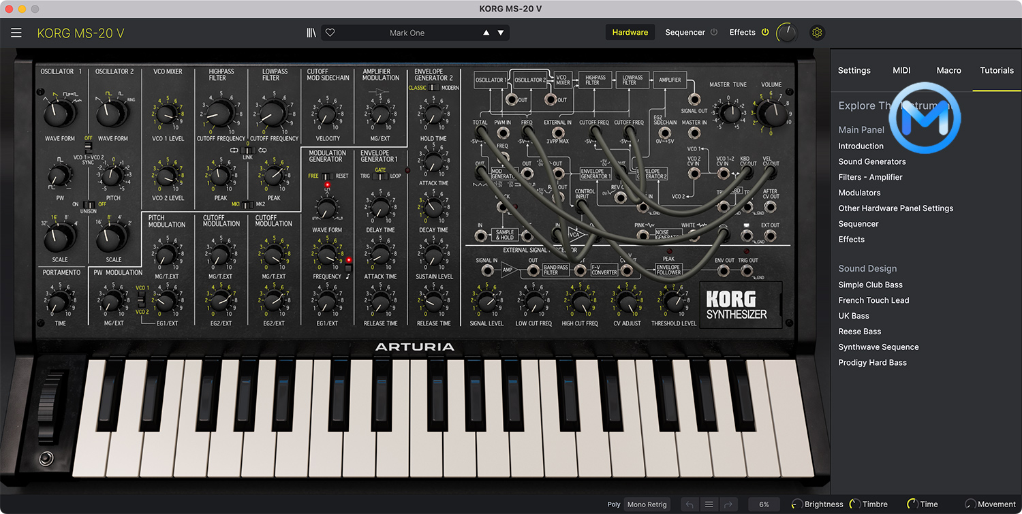
Task: Open the Sequencer view in top toolbar
Action: coord(685,32)
